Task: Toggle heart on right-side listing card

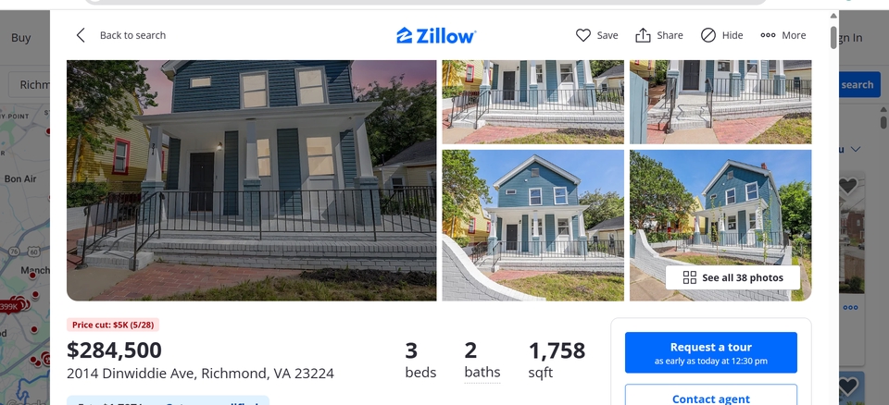Action: click(x=848, y=185)
